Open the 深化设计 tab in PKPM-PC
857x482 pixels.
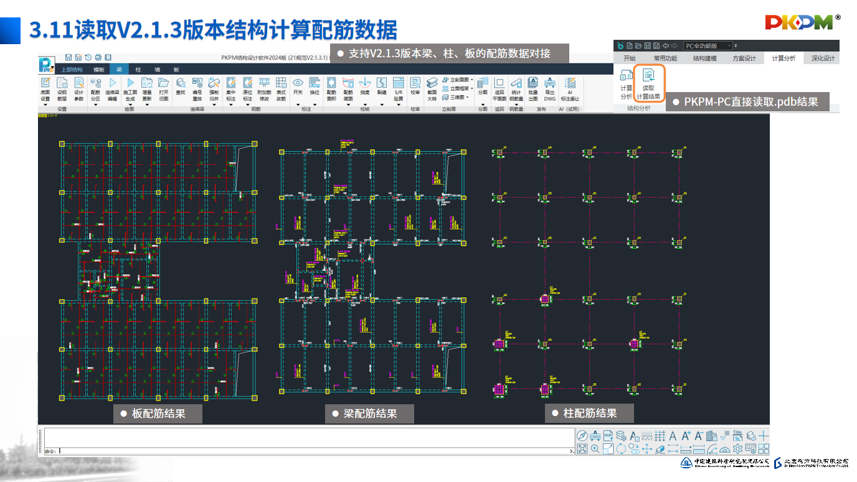pos(823,58)
